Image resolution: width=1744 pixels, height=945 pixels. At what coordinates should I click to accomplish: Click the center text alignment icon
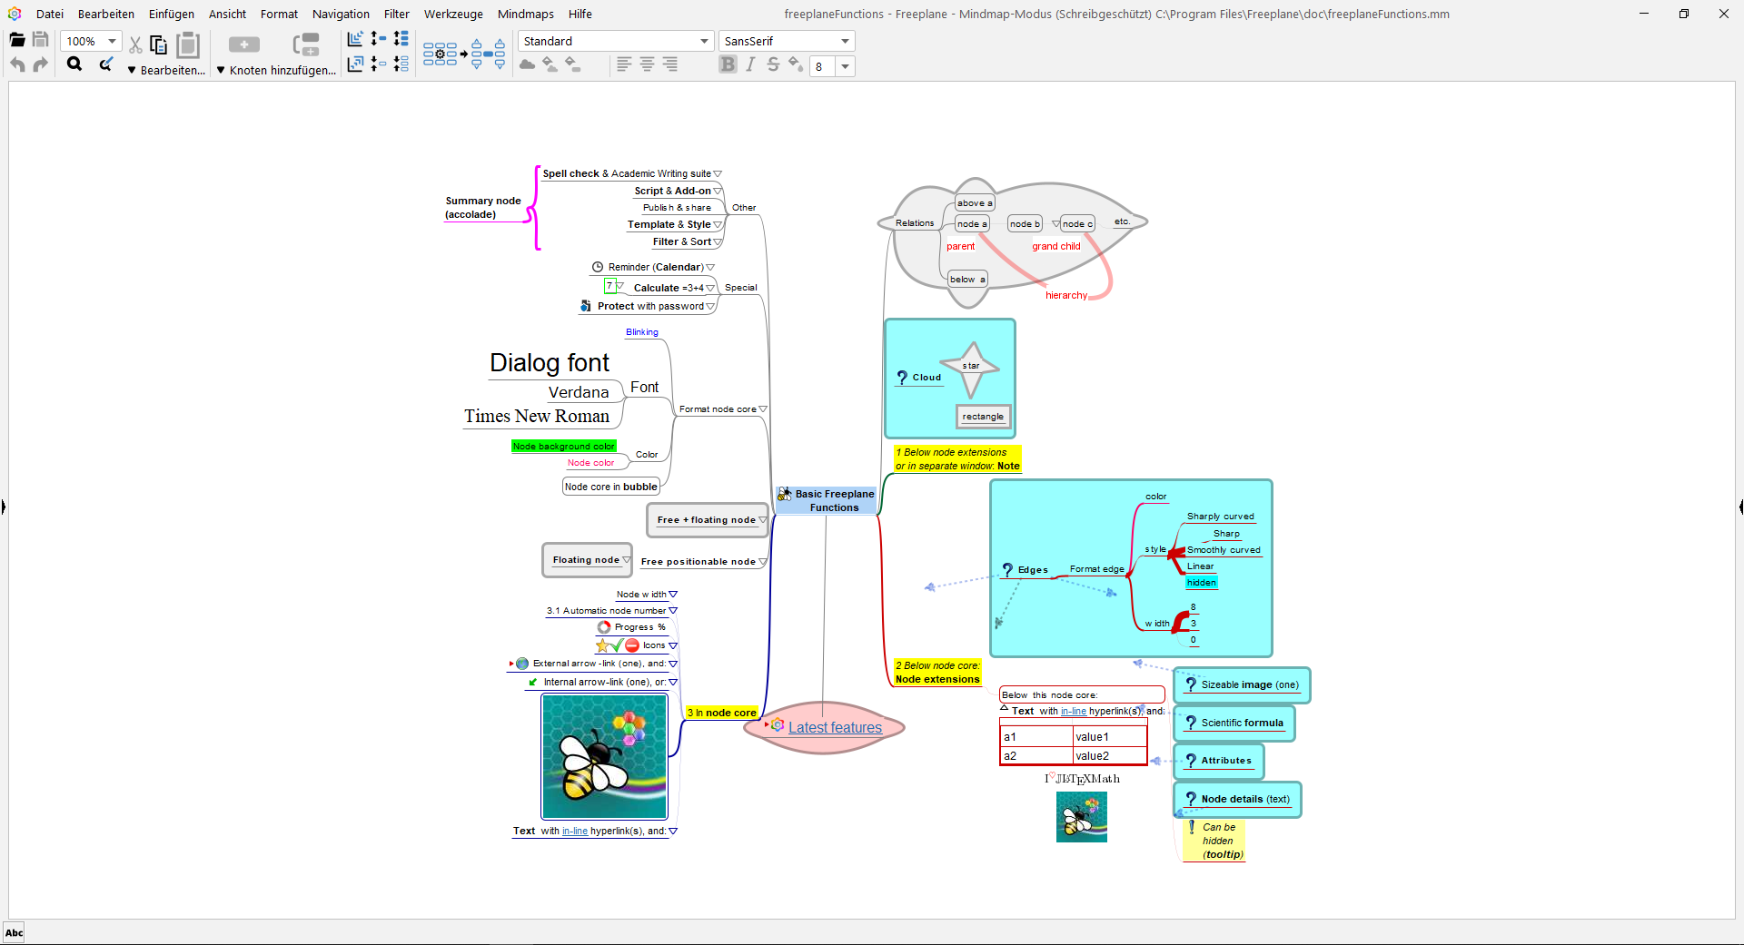tap(647, 64)
